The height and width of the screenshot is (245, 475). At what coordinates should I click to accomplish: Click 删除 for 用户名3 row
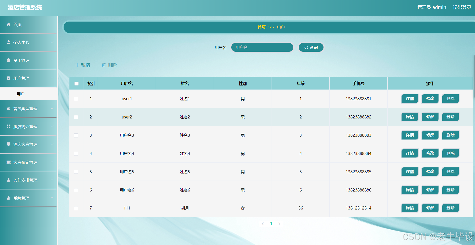click(x=450, y=135)
